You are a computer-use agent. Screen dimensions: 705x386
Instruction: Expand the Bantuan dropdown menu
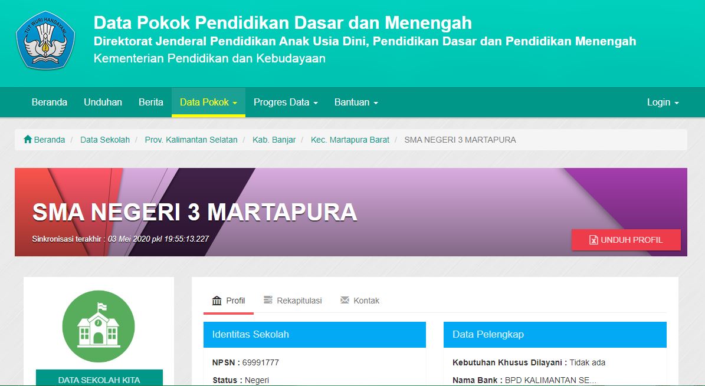pos(356,102)
